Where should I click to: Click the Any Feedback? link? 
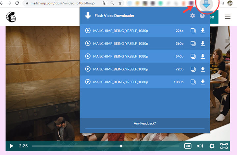point(145,123)
